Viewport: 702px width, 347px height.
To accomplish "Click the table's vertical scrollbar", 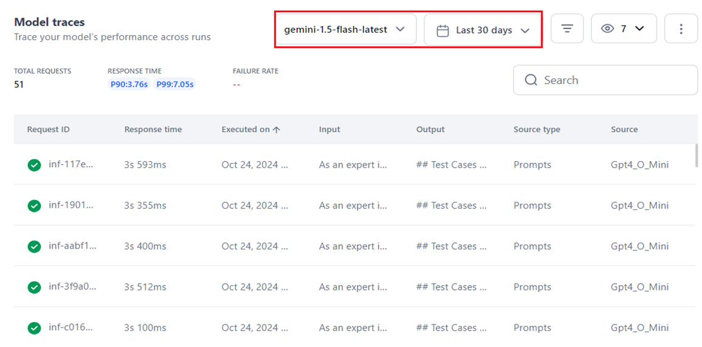I will point(697,156).
